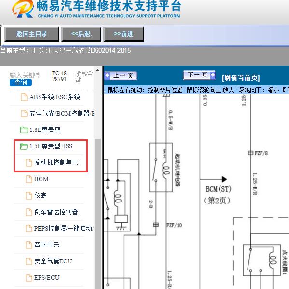Click file icon beside 安全气囊ECU
This screenshot has width=289, height=289.
point(29,261)
